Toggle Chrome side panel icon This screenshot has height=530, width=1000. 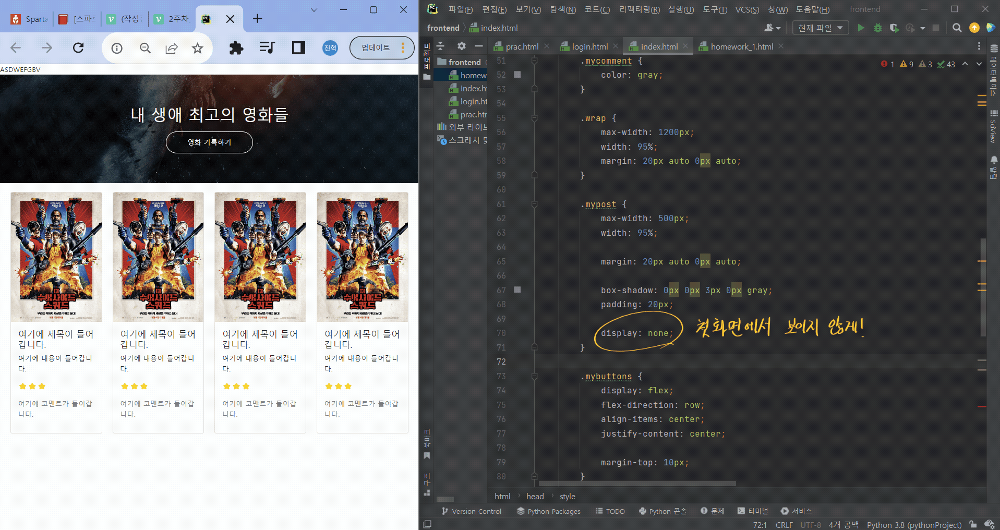click(298, 48)
